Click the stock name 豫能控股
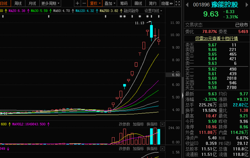Viewport: 250px width, 158px height. pyautogui.click(x=225, y=5)
